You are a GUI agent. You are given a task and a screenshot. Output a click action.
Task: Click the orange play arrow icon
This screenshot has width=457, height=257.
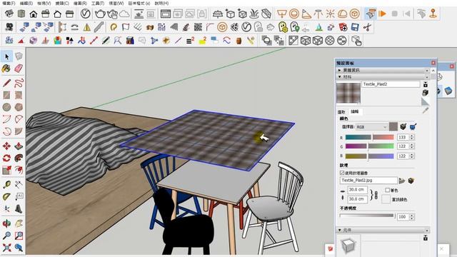[383, 14]
